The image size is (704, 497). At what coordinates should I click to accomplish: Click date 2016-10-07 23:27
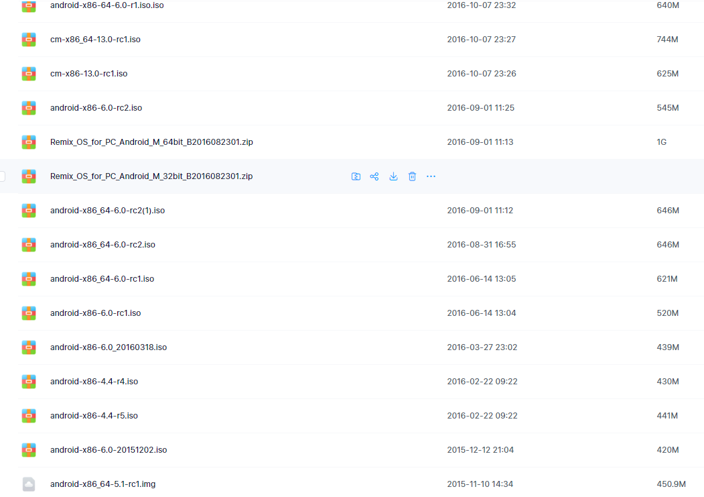pos(482,40)
